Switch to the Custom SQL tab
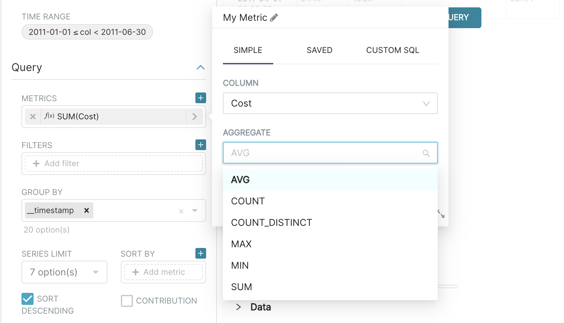The width and height of the screenshot is (564, 323). pos(392,50)
